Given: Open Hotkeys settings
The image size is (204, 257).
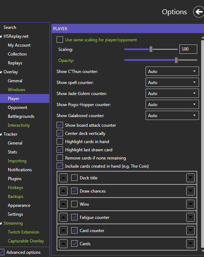Looking at the screenshot, I should (15, 188).
